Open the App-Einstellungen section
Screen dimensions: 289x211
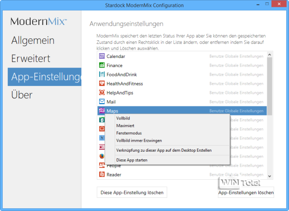(x=44, y=77)
